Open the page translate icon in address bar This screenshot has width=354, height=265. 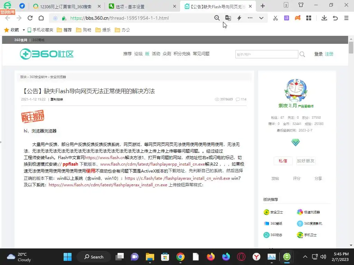point(228,18)
